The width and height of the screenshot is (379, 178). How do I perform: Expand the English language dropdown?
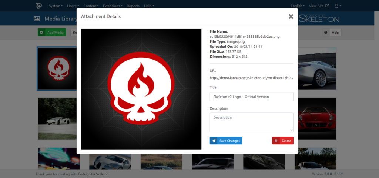(298, 6)
